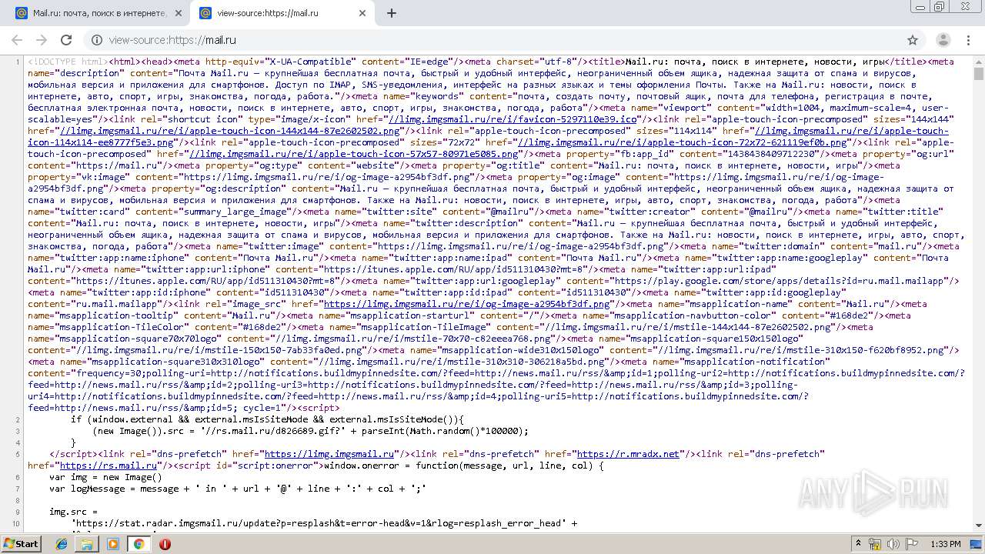Open the https://r.mradx.net link
Image resolution: width=985 pixels, height=554 pixels.
click(x=628, y=454)
